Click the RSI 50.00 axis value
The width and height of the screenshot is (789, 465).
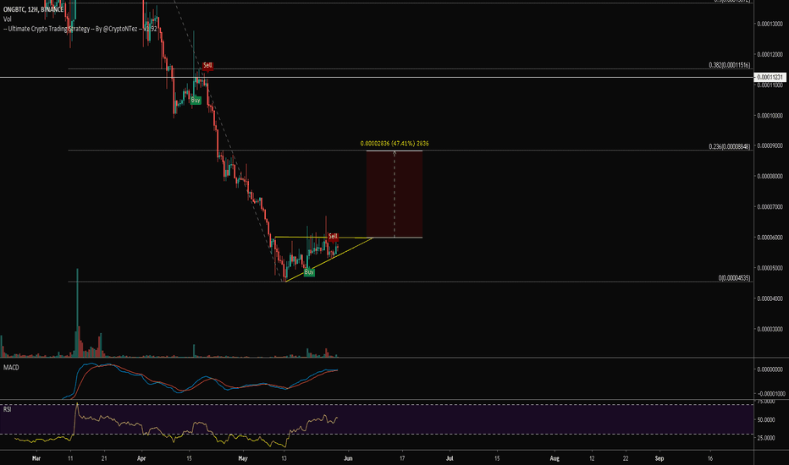[766, 419]
